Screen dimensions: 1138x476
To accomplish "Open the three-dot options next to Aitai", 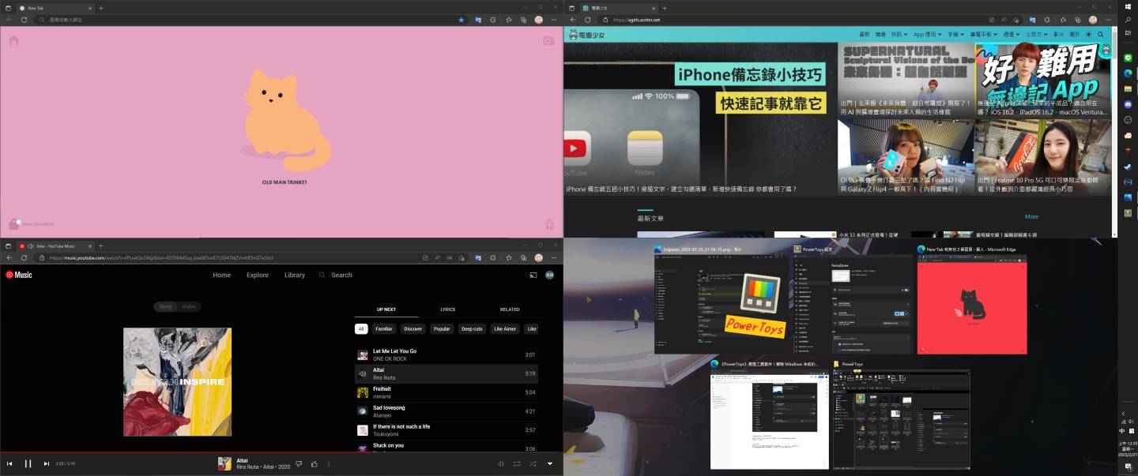I will click(328, 464).
